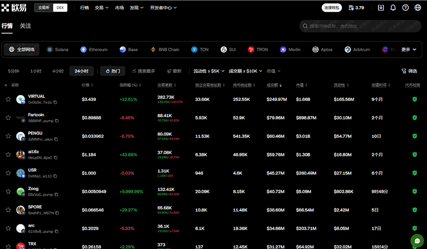The height and width of the screenshot is (249, 427).
Task: Add Zoog to favorites star
Action: [x=8, y=191]
